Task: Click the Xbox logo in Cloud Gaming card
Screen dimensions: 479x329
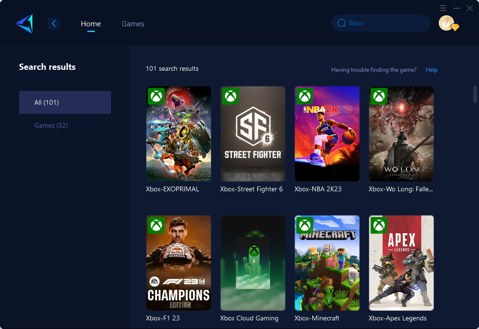Action: click(254, 251)
